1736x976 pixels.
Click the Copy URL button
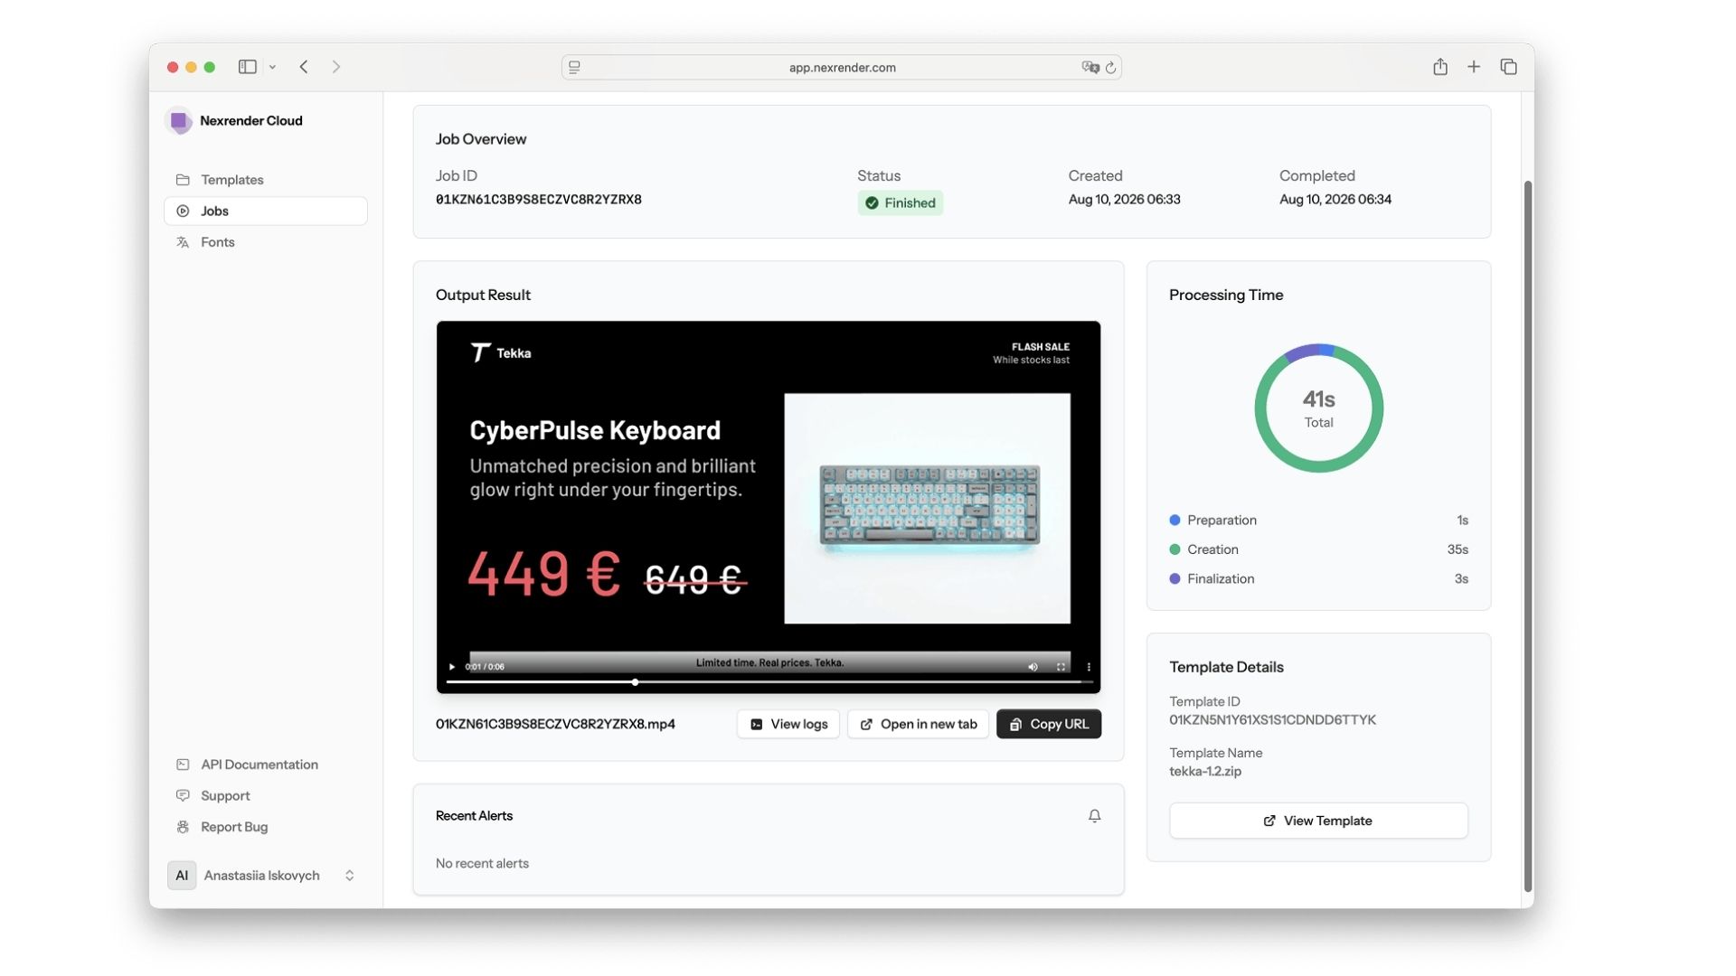[x=1049, y=724]
